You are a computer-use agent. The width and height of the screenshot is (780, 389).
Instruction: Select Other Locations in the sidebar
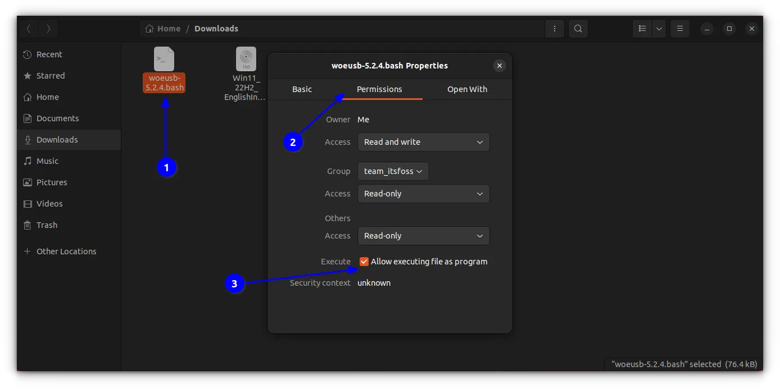(x=66, y=251)
